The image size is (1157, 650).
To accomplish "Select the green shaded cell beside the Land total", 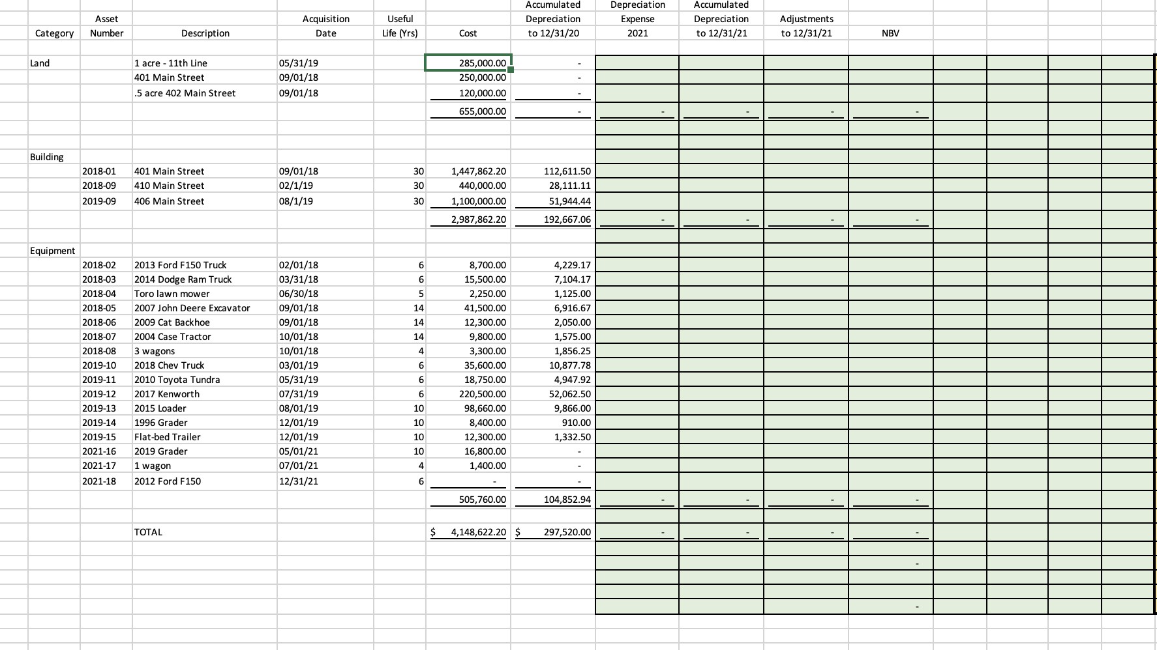I will 637,111.
